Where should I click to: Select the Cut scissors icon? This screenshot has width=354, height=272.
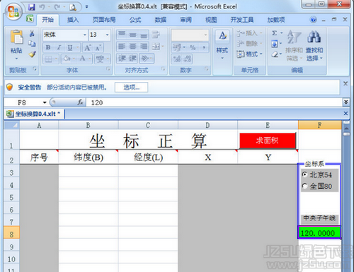pos(32,33)
